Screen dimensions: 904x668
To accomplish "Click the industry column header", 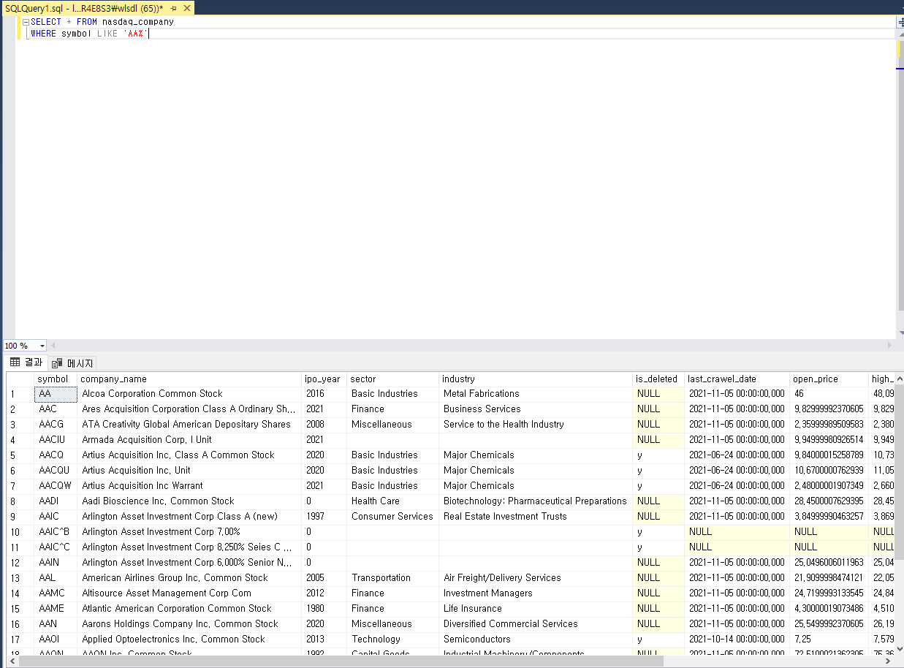I will (536, 379).
